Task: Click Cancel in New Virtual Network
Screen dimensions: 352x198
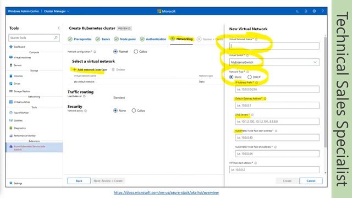Action: tap(311, 181)
